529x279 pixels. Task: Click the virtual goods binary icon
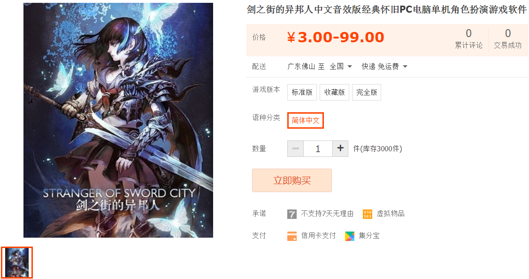point(368,214)
